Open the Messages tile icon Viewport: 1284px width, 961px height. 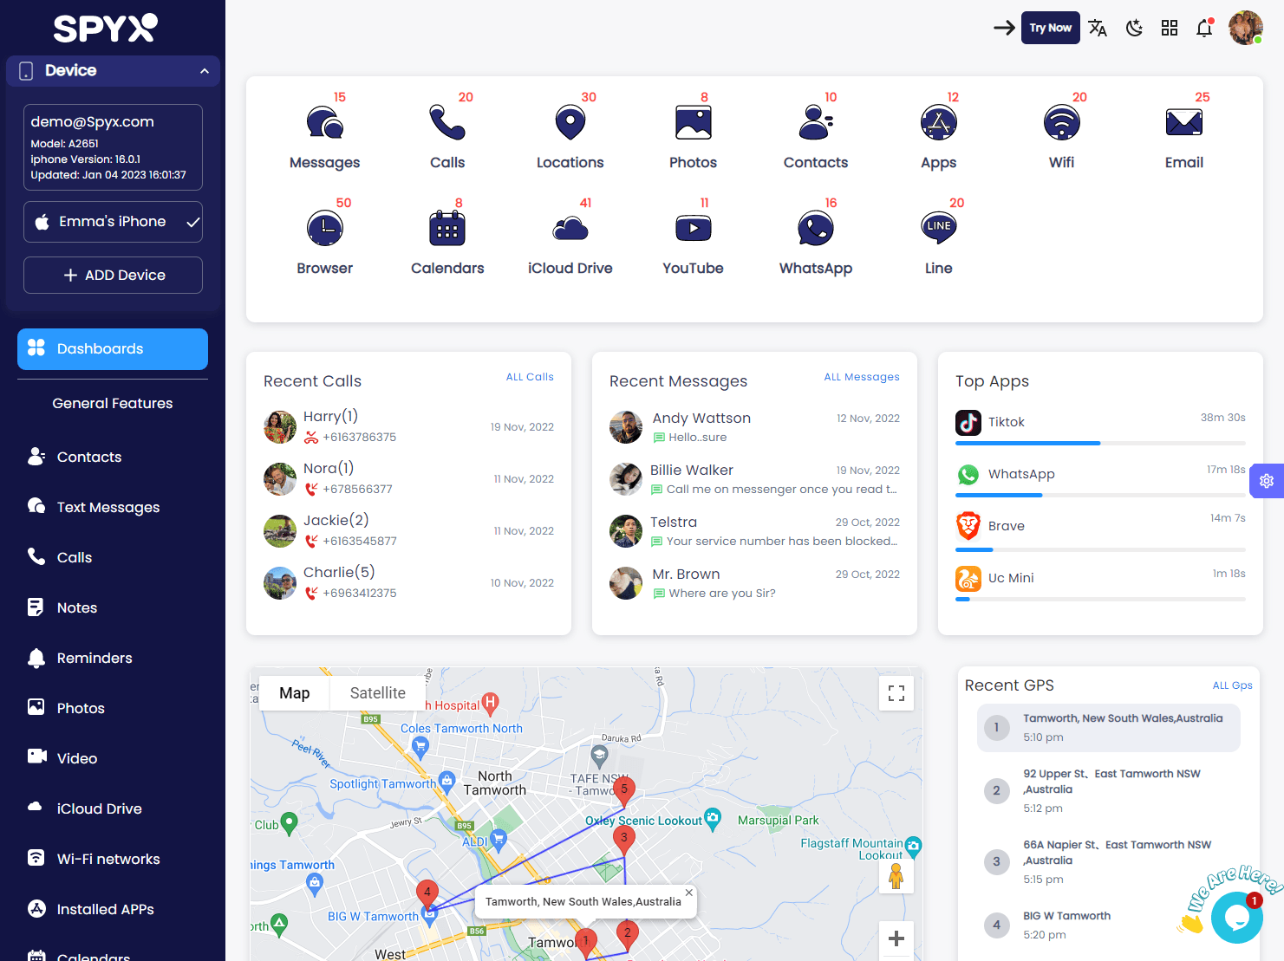click(325, 123)
